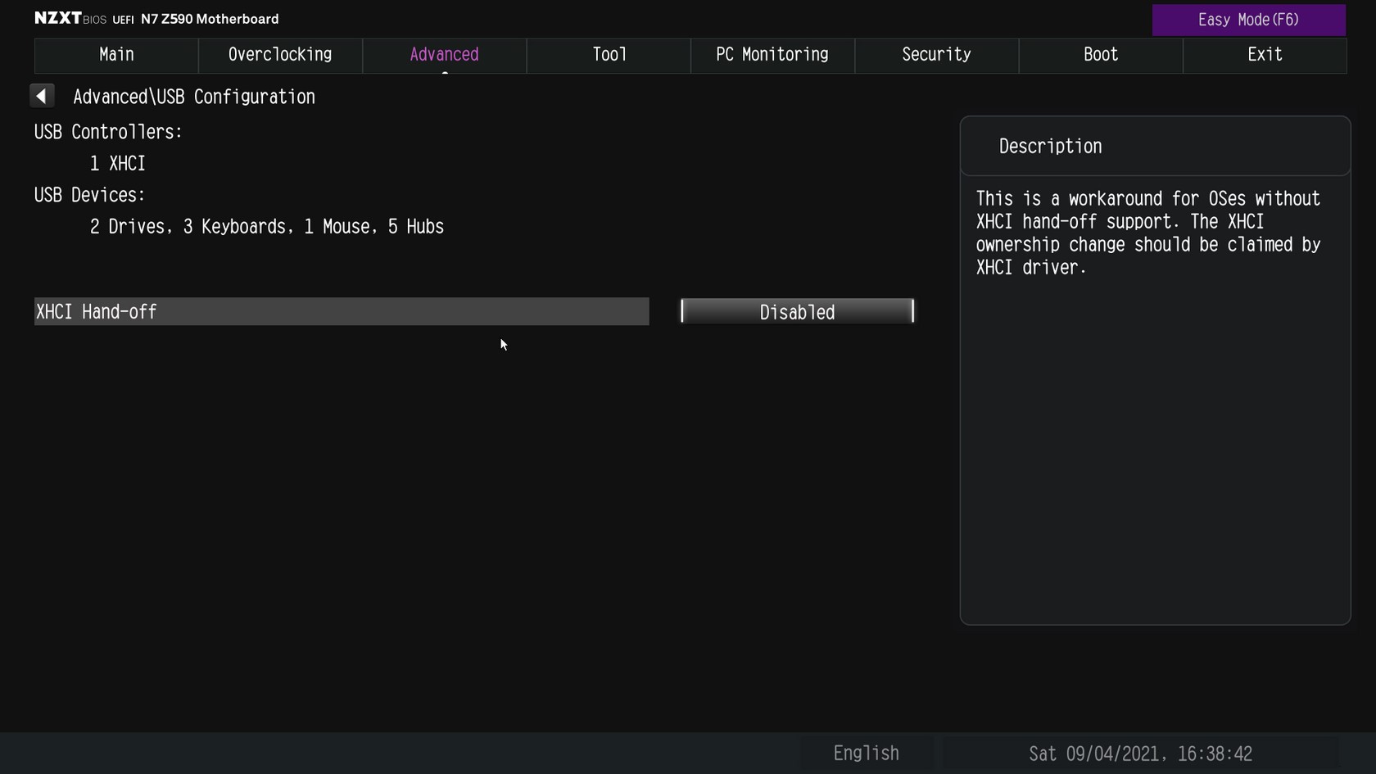Switch to the Overclocking tab
Screen dimensions: 1376x774
(x=280, y=55)
